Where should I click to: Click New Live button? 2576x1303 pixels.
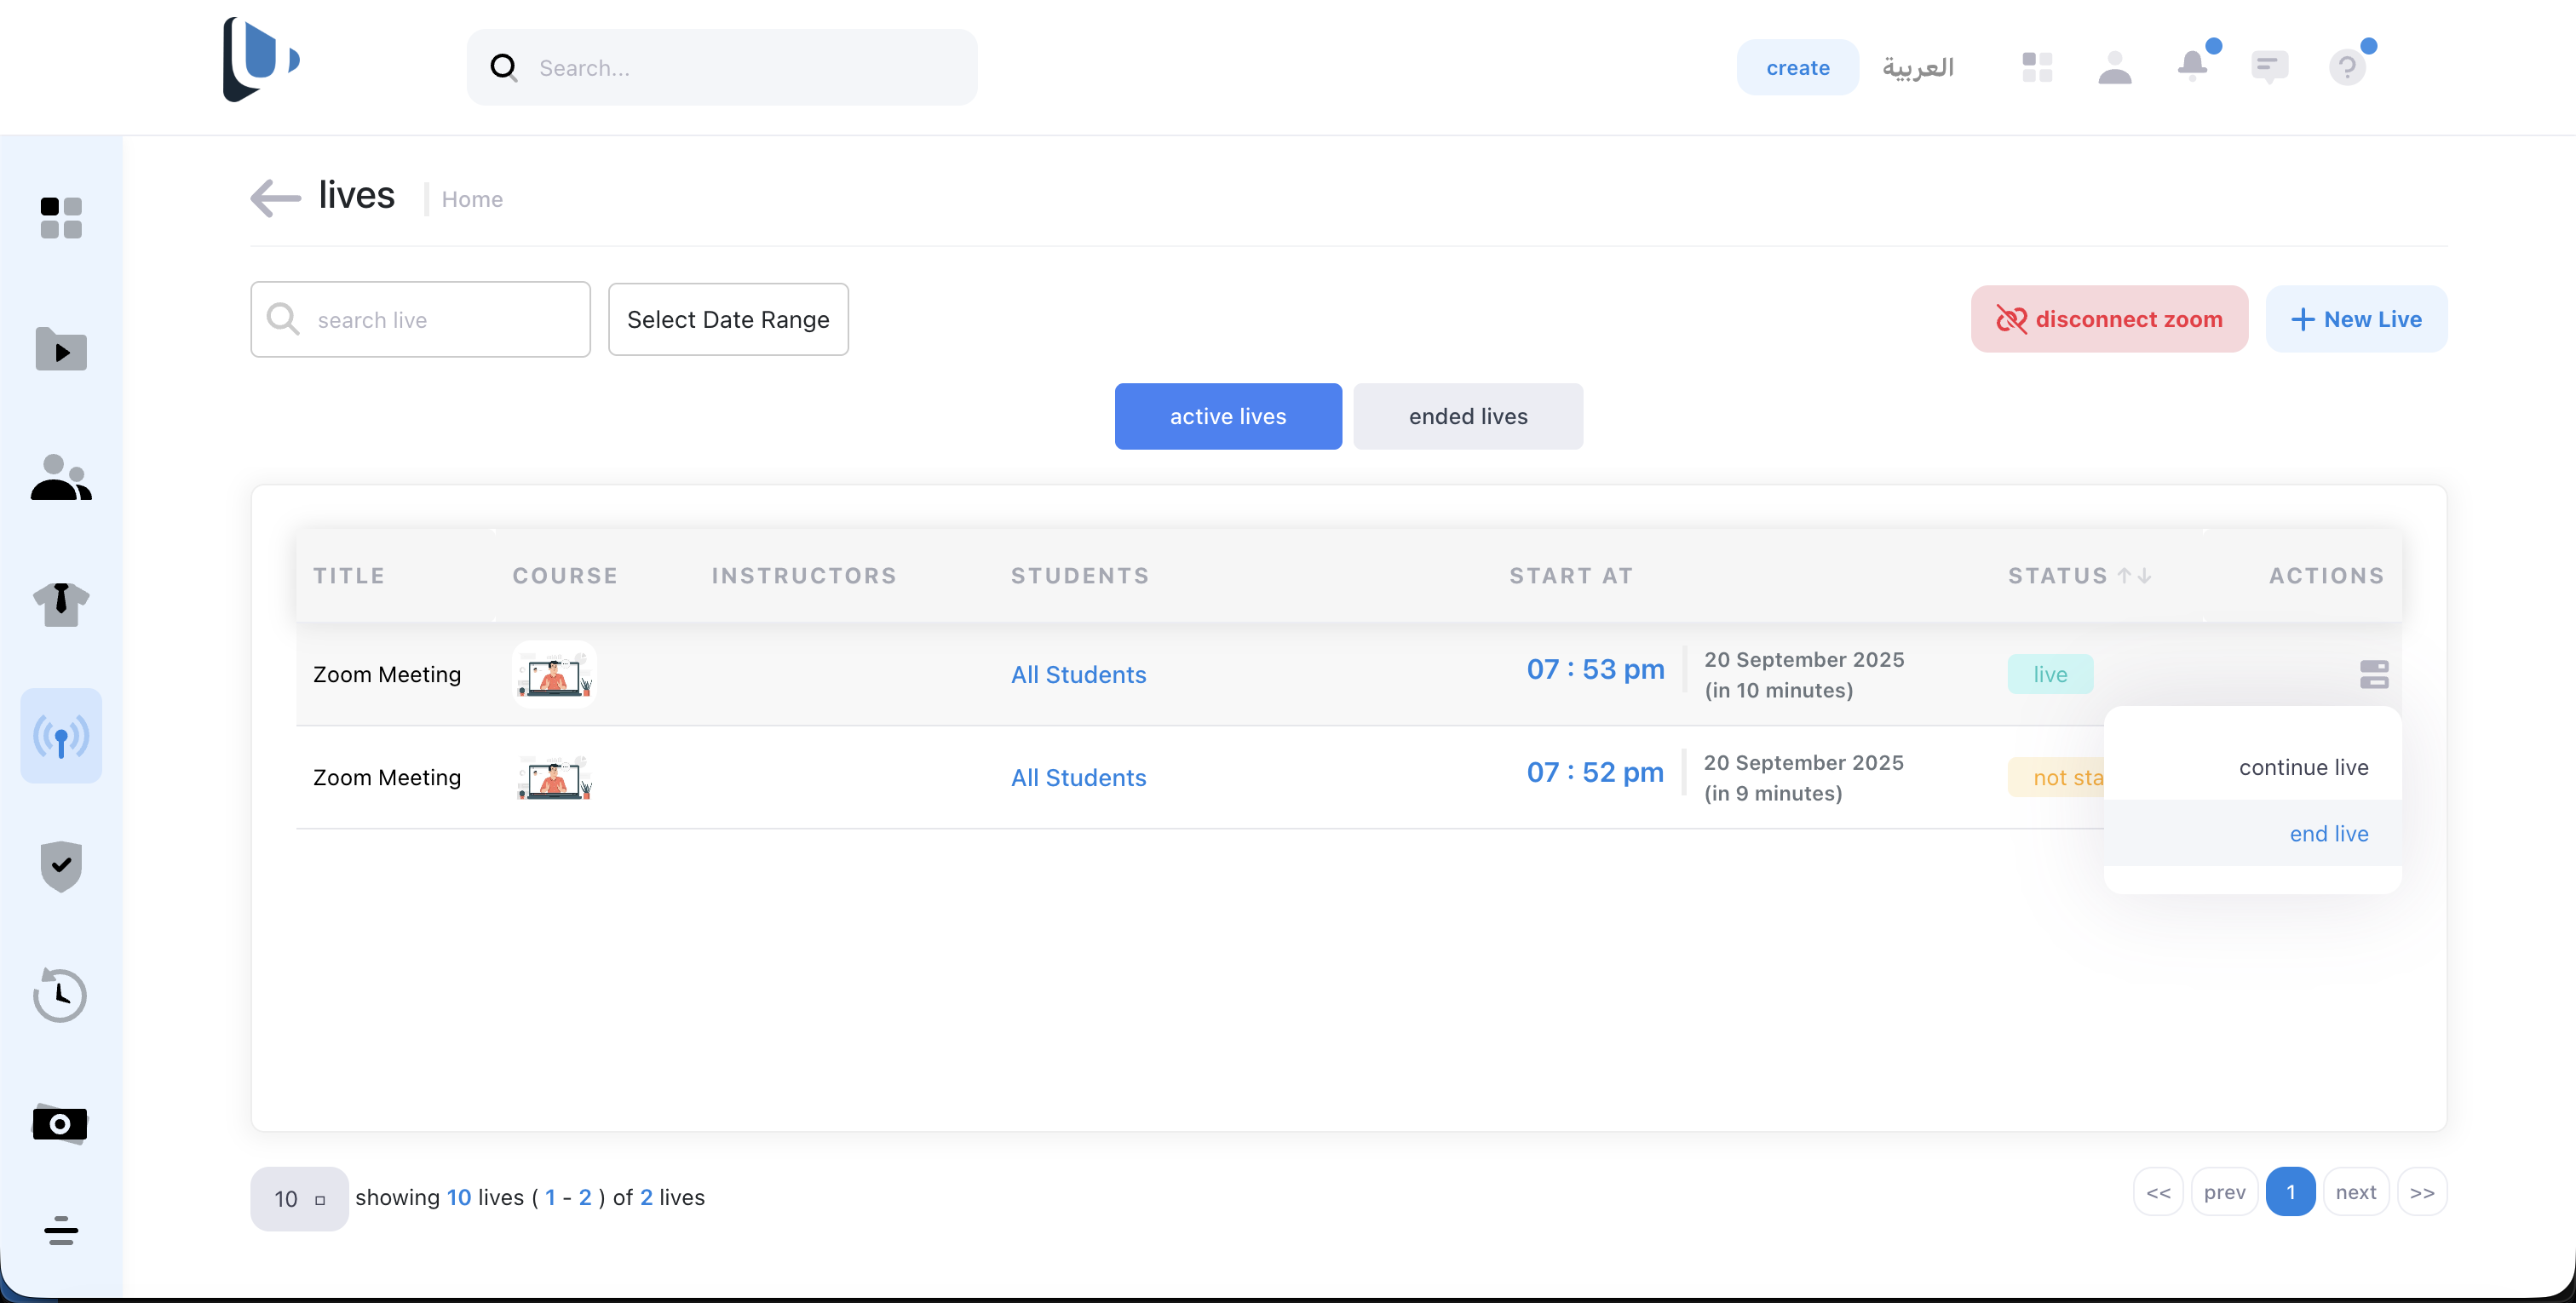(x=2356, y=319)
